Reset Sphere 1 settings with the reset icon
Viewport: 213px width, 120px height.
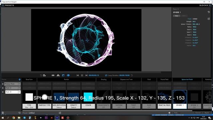coord(209,12)
